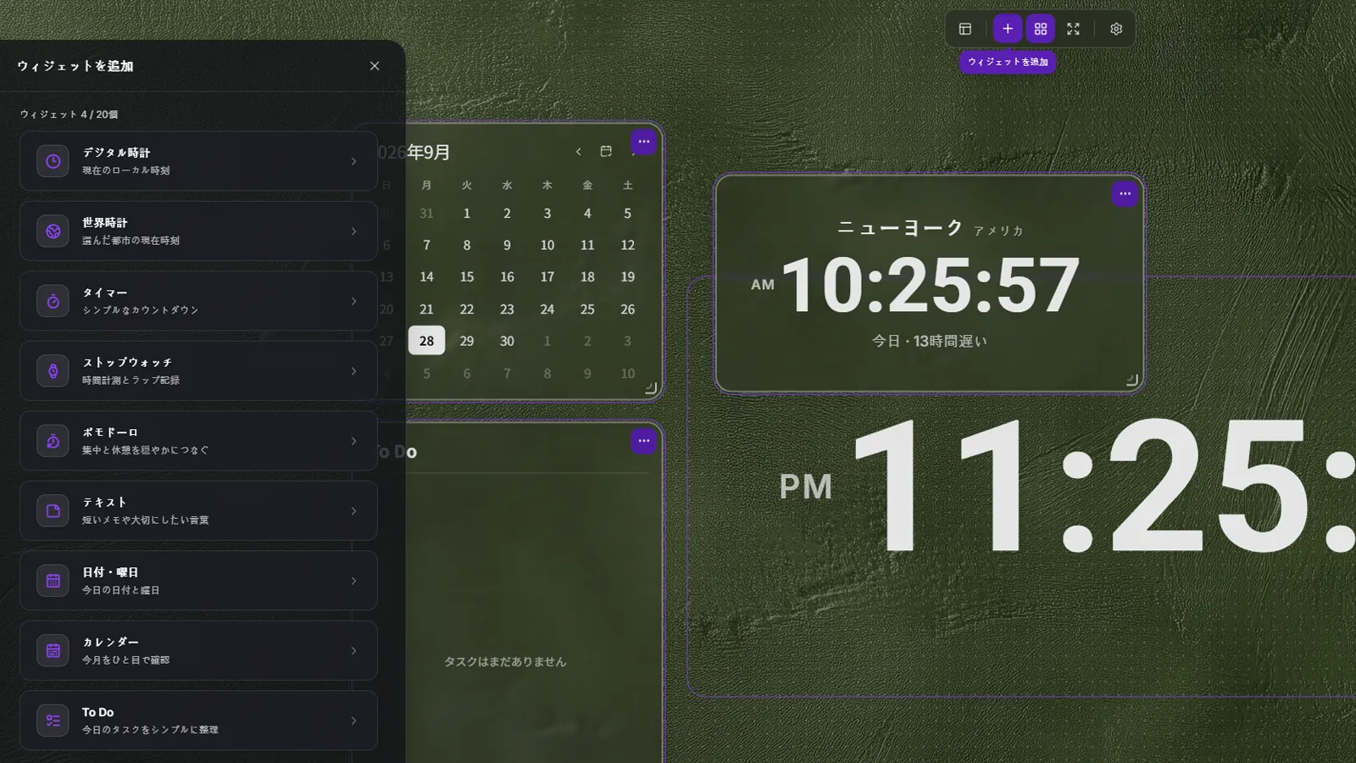This screenshot has width=1356, height=763.
Task: Click the タイマー timer icon
Action: pos(53,301)
